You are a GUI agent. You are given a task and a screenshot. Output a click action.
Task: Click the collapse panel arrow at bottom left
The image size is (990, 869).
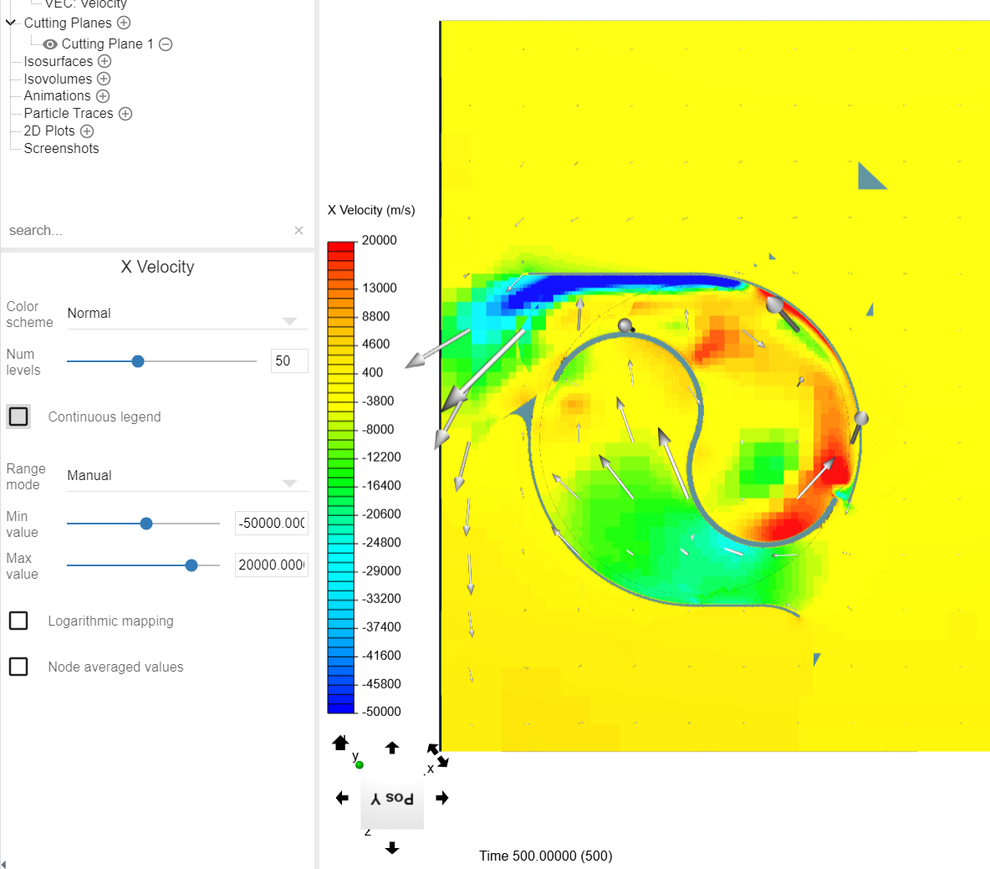click(x=4, y=864)
